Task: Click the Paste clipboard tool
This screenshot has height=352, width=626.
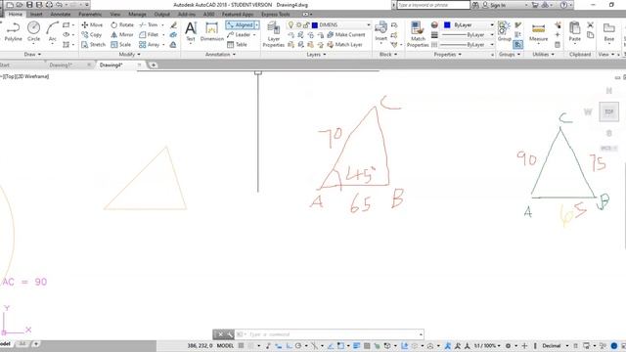Action: point(574,32)
